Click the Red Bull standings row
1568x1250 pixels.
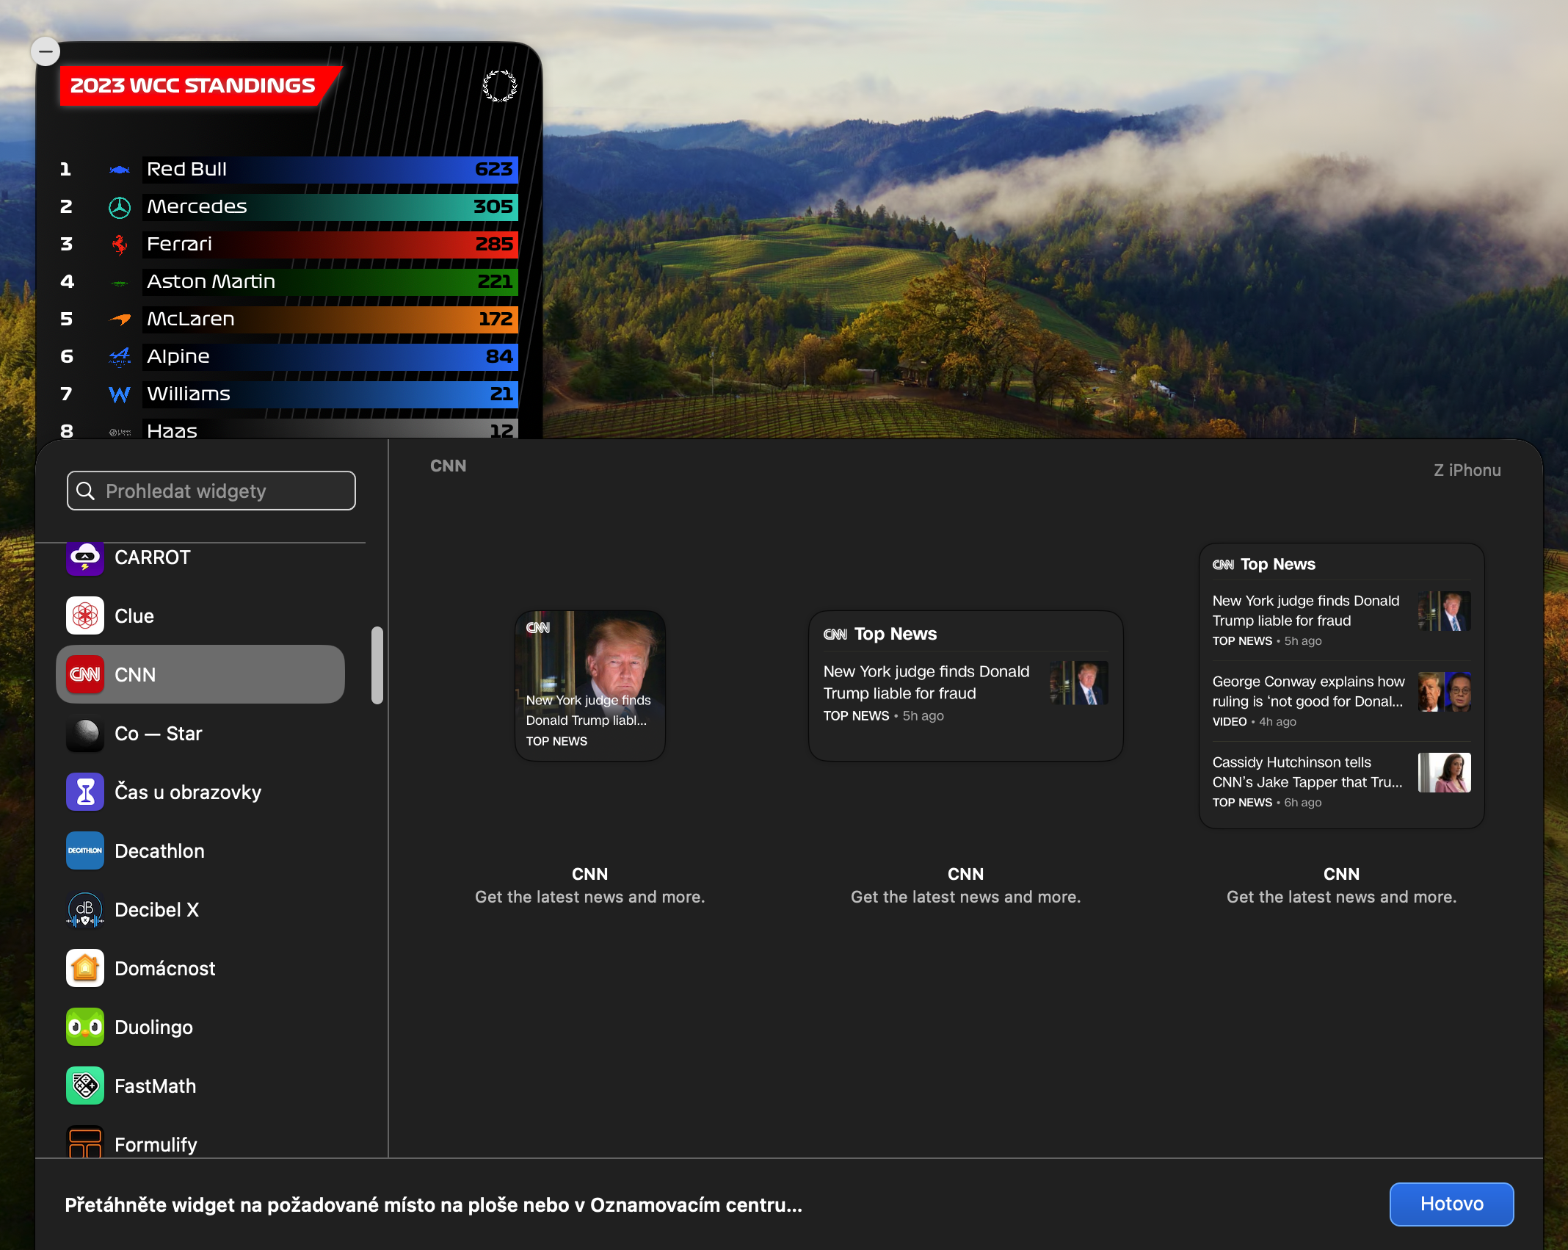click(329, 170)
